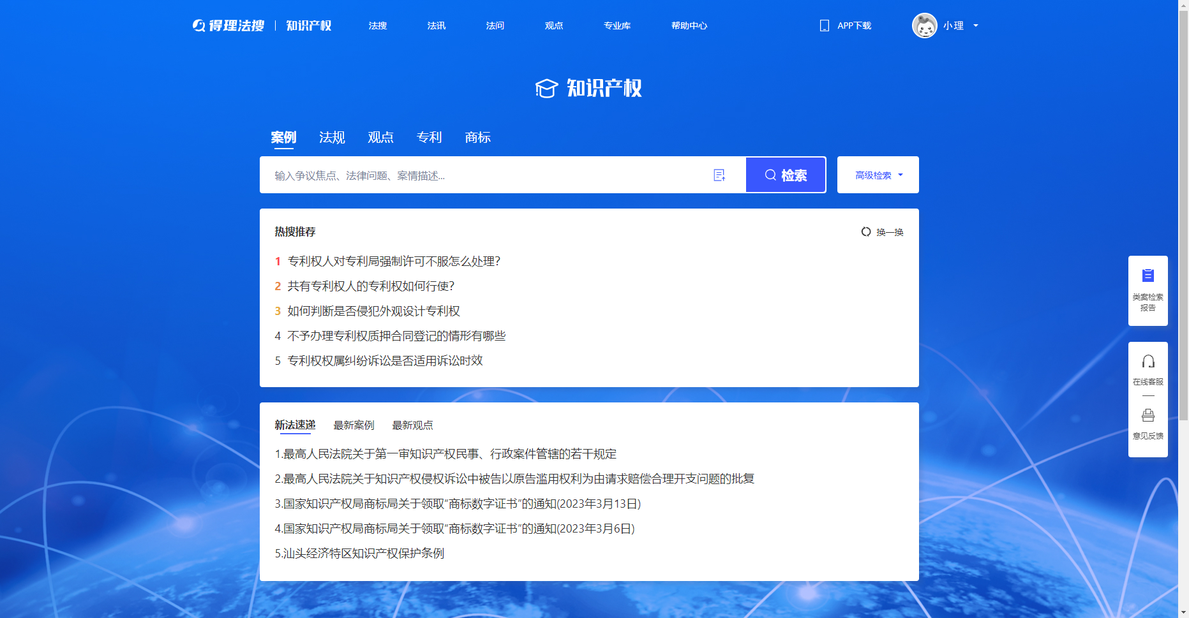This screenshot has height=618, width=1189.
Task: Click the 得理法搜 logo
Action: point(228,26)
